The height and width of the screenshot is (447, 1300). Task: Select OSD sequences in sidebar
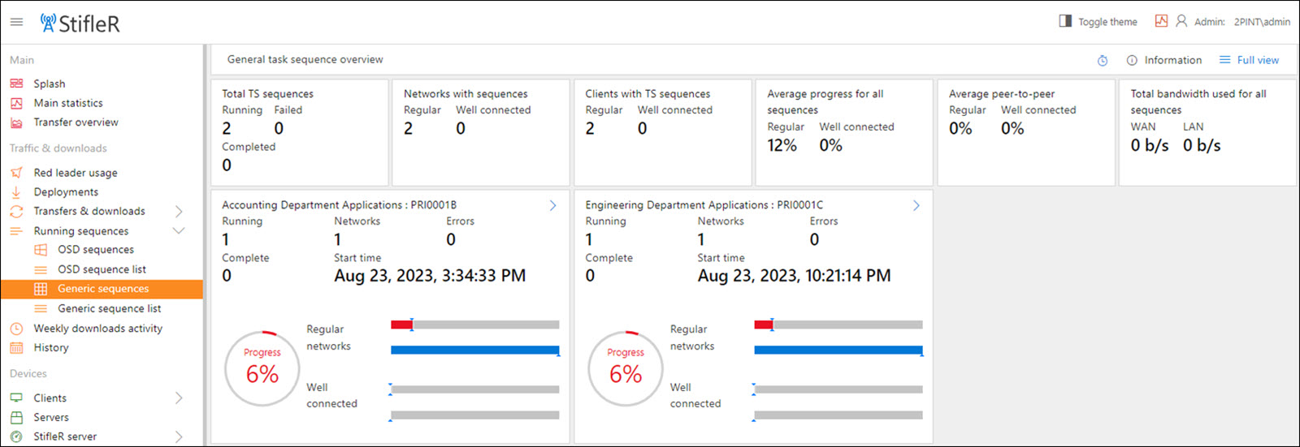click(x=95, y=250)
